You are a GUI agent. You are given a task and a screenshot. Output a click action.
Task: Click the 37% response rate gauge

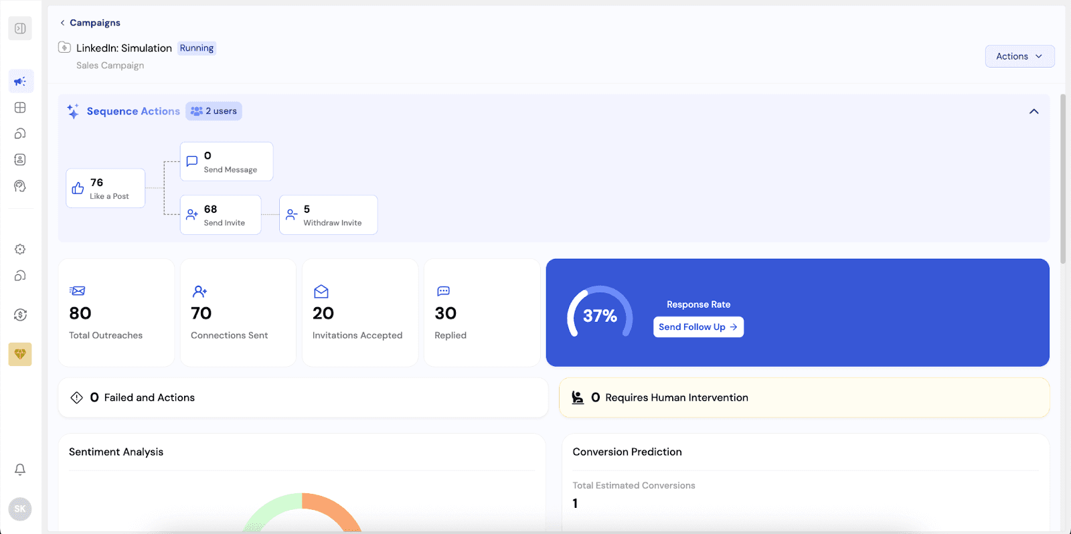coord(600,313)
